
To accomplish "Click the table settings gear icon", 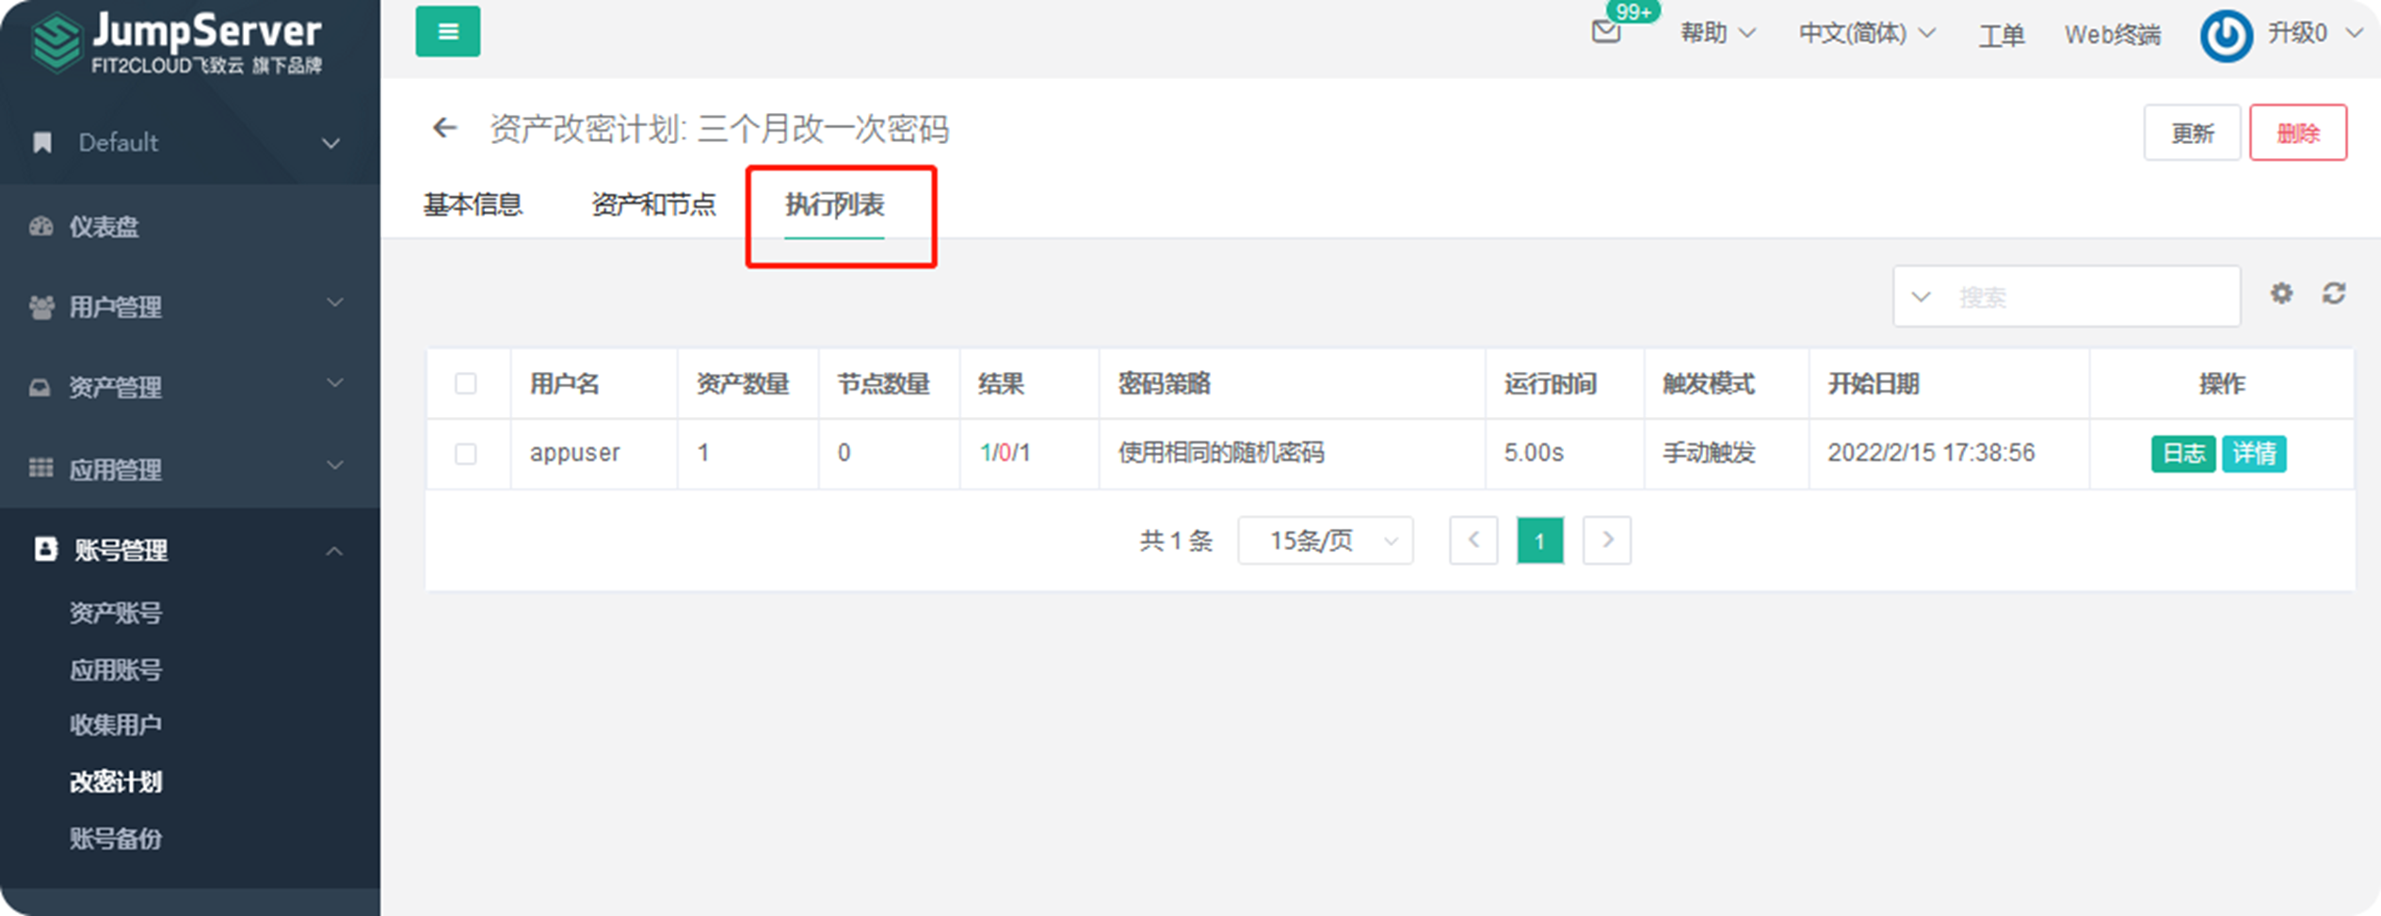I will (x=2281, y=295).
